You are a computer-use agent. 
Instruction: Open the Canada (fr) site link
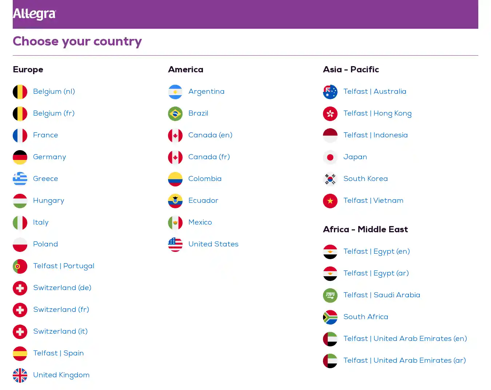[x=209, y=157]
